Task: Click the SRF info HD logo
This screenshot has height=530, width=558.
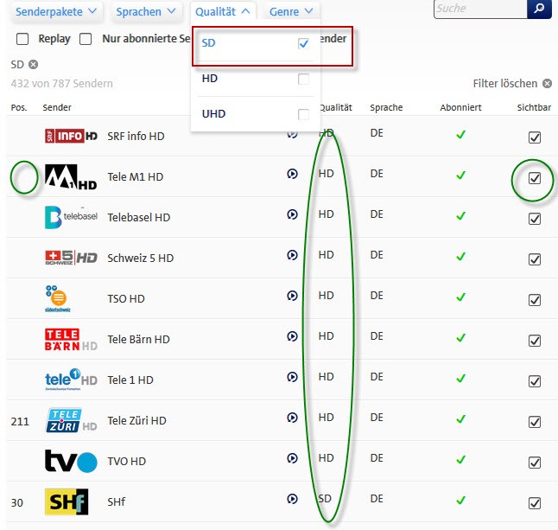Action: [70, 136]
